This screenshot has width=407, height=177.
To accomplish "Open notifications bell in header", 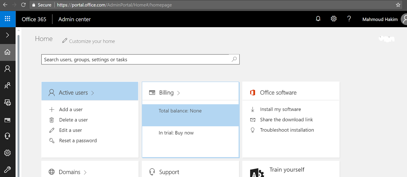I will click(318, 19).
